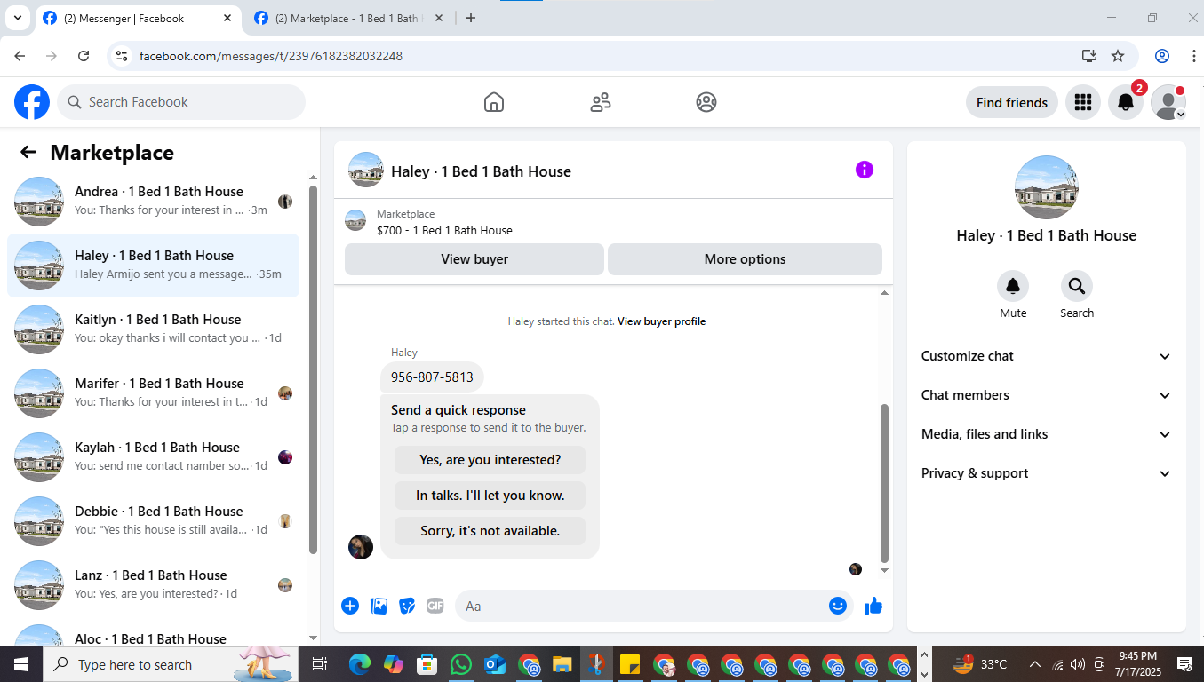Open Kaylah's 1 Bed 1 Bath House chat

[x=153, y=457]
